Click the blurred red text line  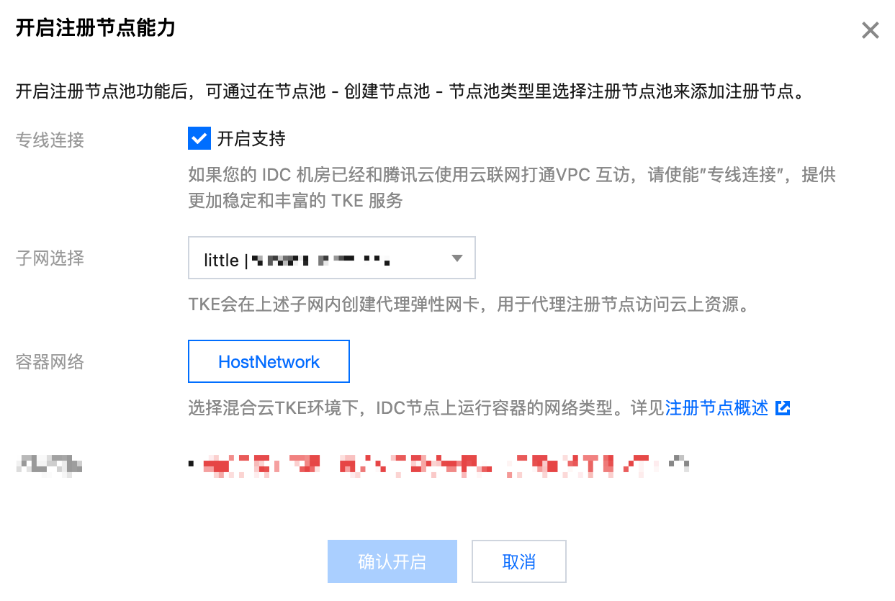click(x=439, y=466)
